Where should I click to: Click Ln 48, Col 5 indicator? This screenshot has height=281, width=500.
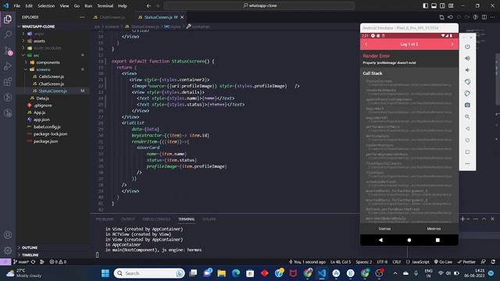click(x=341, y=262)
